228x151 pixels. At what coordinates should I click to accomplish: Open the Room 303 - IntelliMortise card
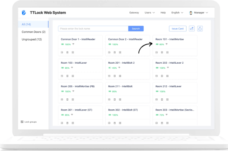175,115
